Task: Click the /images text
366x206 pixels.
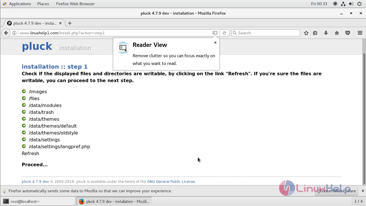Action: [x=38, y=92]
